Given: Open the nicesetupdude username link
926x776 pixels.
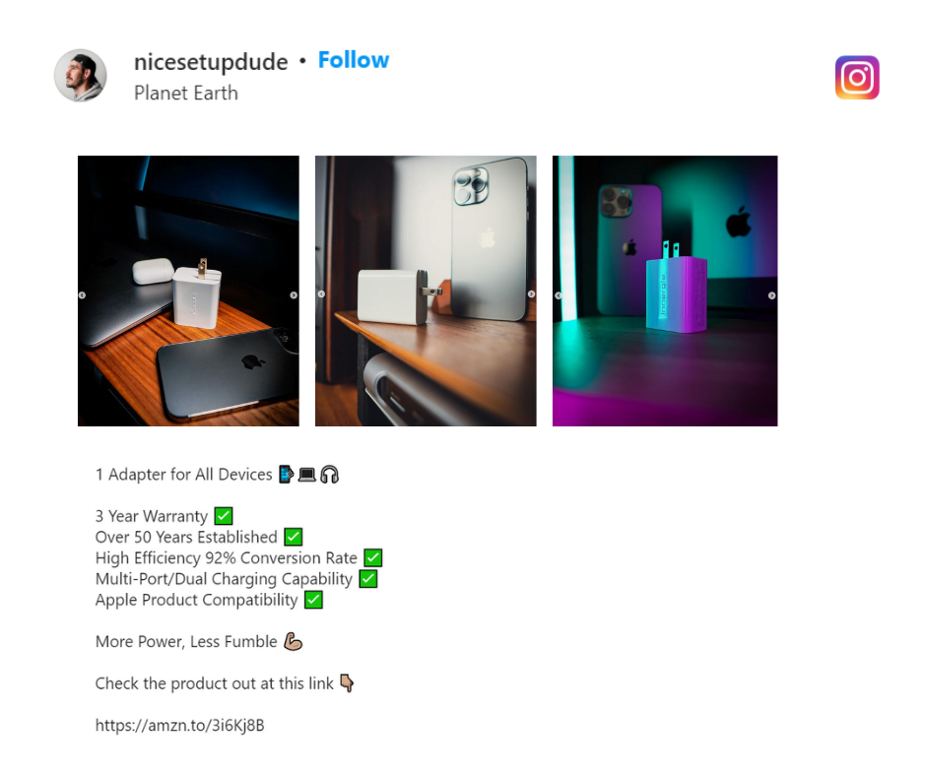Looking at the screenshot, I should pyautogui.click(x=211, y=61).
